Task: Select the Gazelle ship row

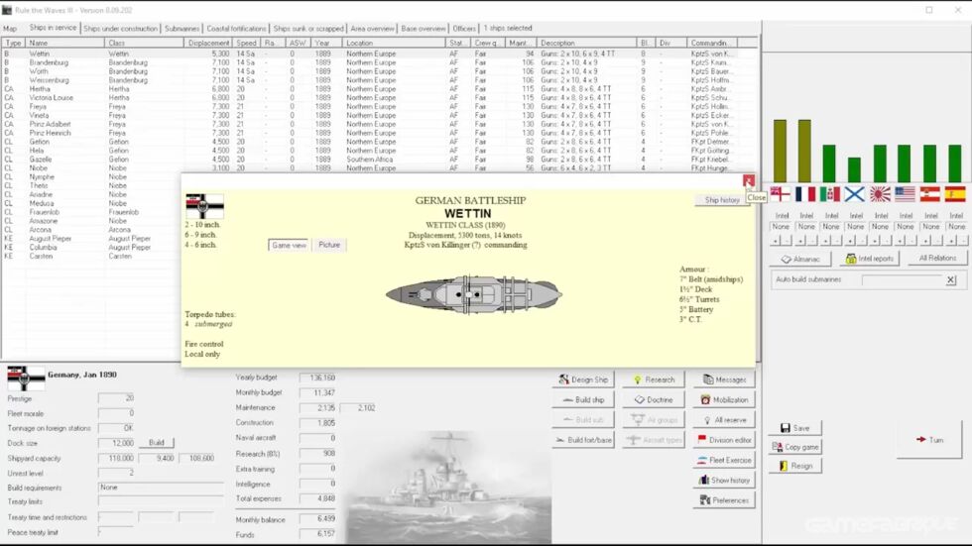Action: [379, 160]
